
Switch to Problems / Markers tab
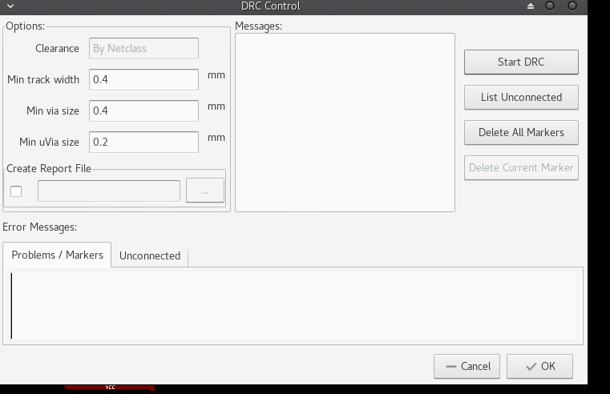(x=57, y=255)
